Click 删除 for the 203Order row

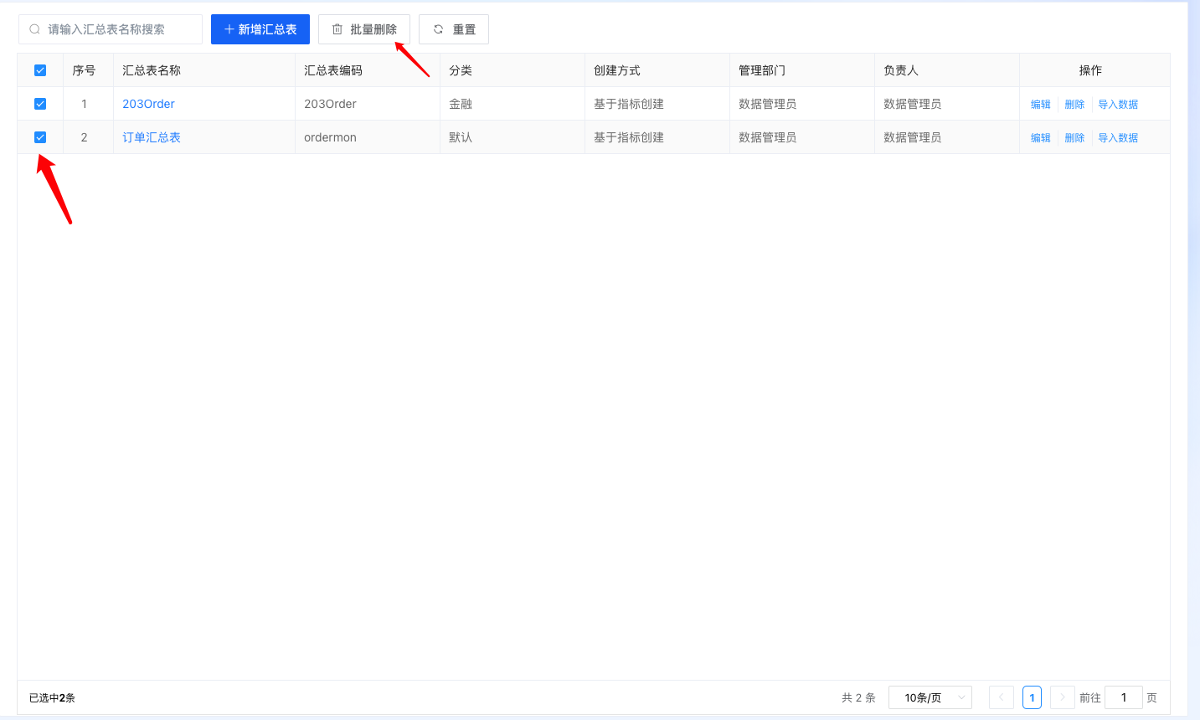[1074, 105]
